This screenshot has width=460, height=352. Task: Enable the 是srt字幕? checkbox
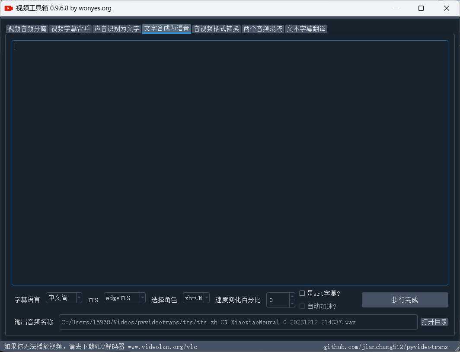click(302, 294)
